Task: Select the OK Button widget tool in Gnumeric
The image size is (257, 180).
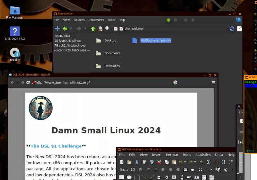Action: pyautogui.click(x=174, y=177)
